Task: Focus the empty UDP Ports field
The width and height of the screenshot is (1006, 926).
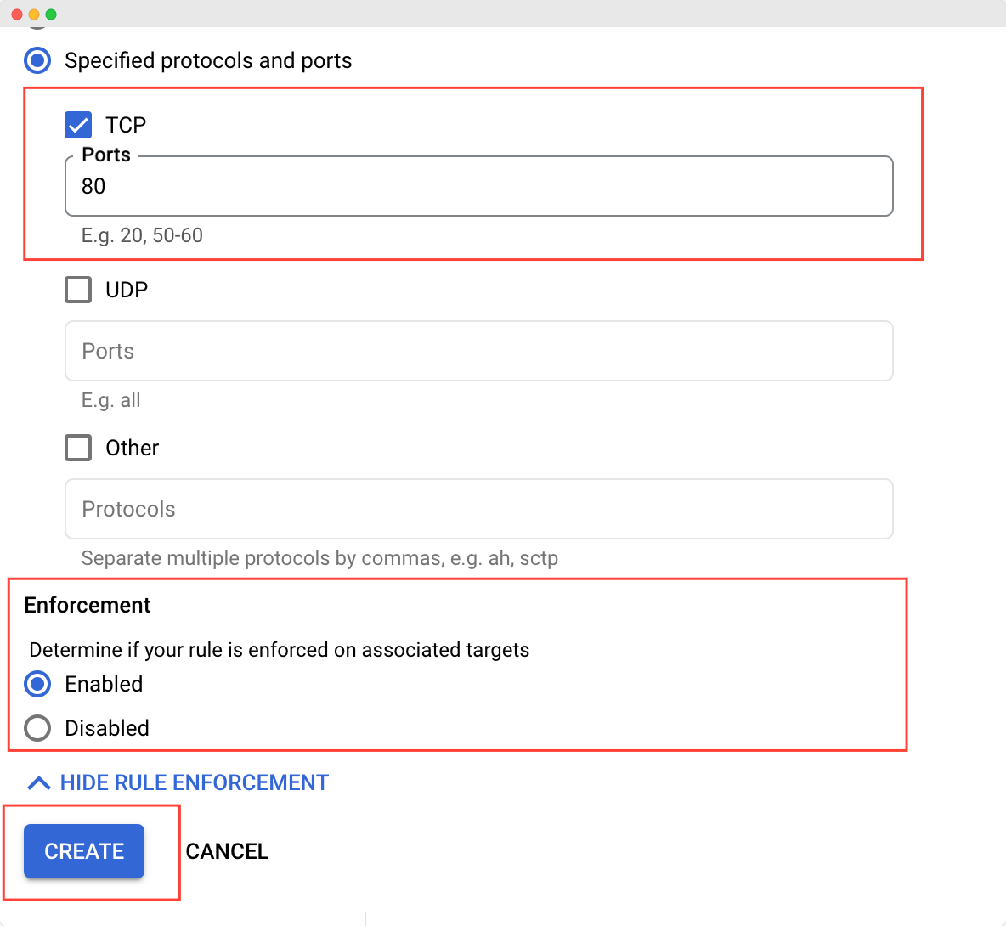Action: (479, 351)
